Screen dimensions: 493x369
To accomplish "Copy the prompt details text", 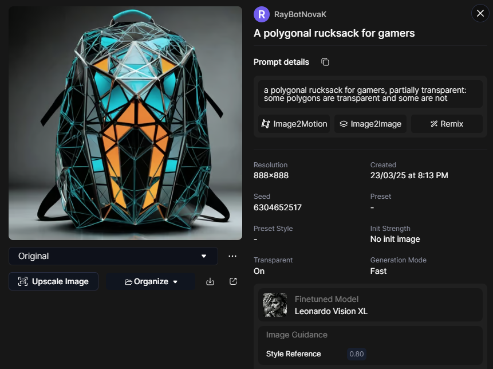I will pyautogui.click(x=325, y=62).
